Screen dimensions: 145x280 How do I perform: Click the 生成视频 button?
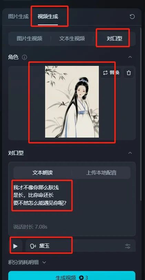pos(72,276)
